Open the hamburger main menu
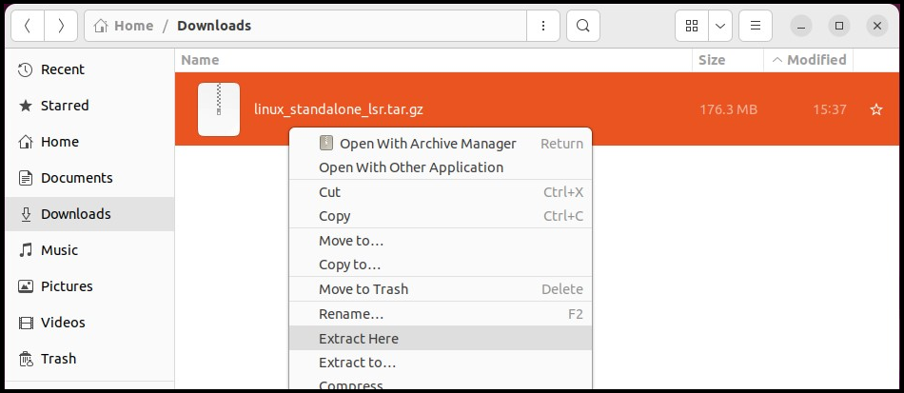This screenshot has width=904, height=393. [756, 26]
